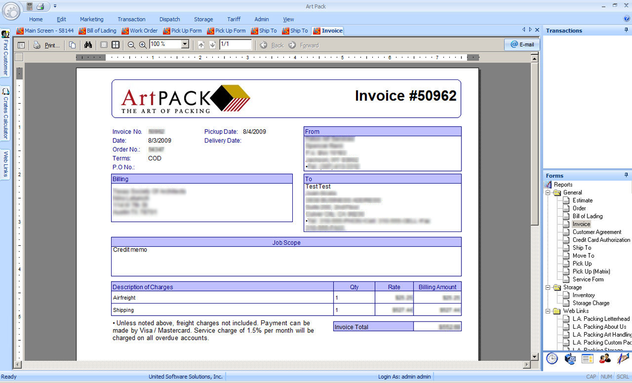Image resolution: width=632 pixels, height=383 pixels.
Task: Click the list view icon in bottom panel
Action: [x=588, y=359]
